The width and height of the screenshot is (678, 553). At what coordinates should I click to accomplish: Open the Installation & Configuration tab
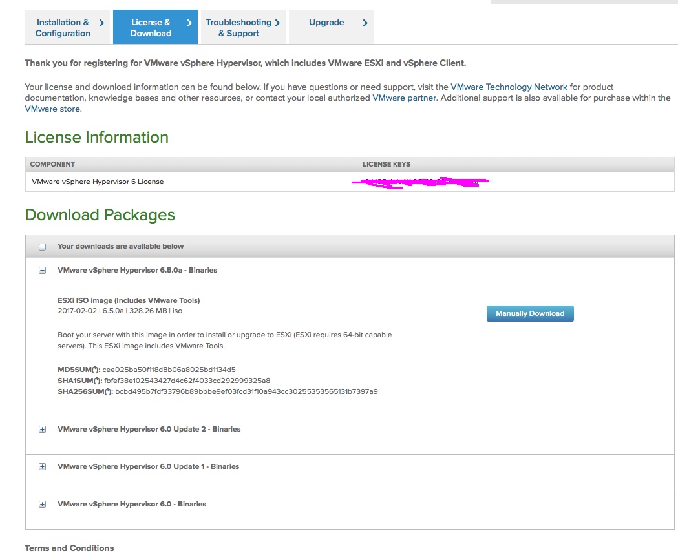pyautogui.click(x=67, y=27)
